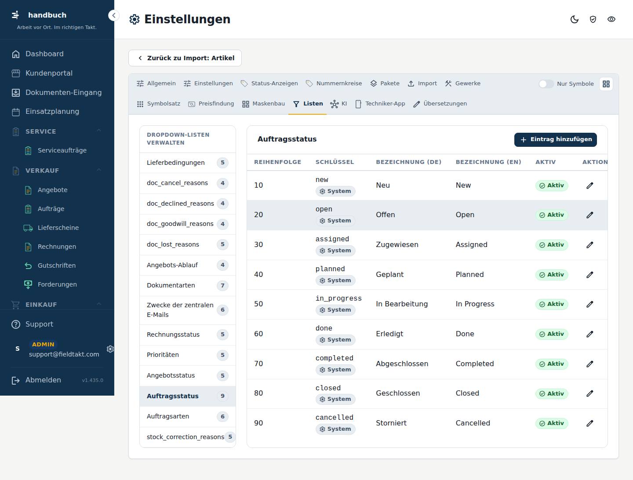Open Dokumenten-Eingang in sidebar
This screenshot has width=633, height=480.
pos(57,93)
